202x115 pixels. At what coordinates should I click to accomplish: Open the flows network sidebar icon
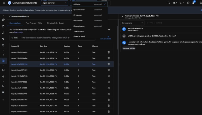tap(3, 20)
